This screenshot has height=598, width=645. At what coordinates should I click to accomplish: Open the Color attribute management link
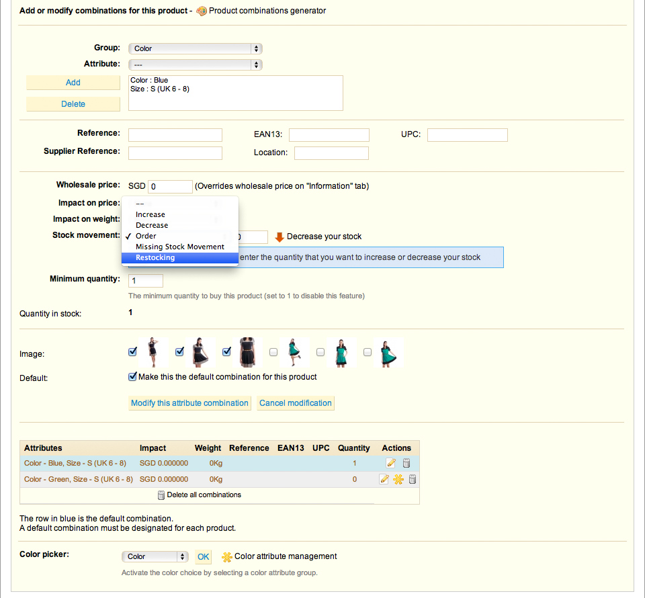point(286,556)
